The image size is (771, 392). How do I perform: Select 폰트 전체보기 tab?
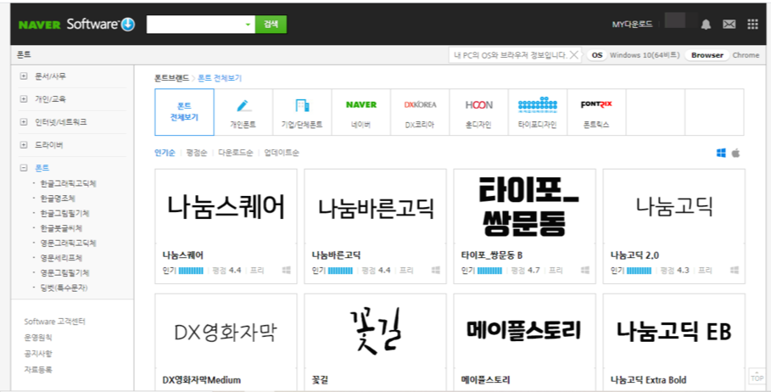click(184, 112)
